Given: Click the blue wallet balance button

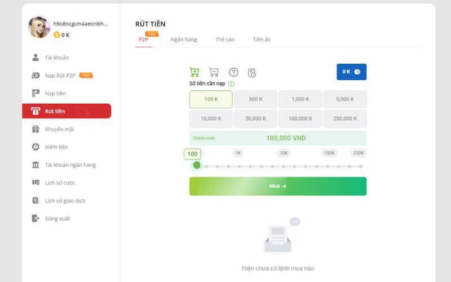Looking at the screenshot, I should tap(351, 72).
